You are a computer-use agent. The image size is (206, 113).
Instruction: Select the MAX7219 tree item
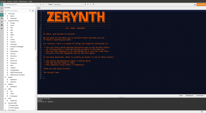pyautogui.click(x=13, y=82)
